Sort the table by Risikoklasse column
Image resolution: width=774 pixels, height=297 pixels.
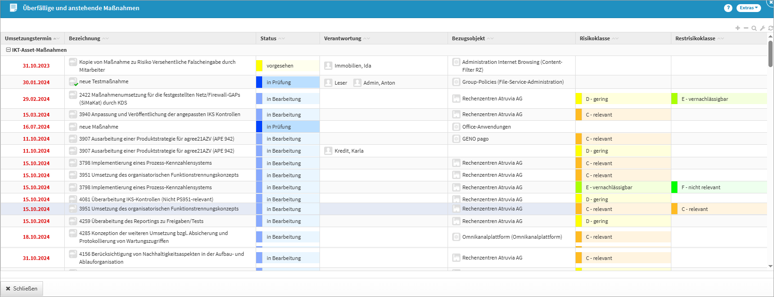click(x=595, y=38)
